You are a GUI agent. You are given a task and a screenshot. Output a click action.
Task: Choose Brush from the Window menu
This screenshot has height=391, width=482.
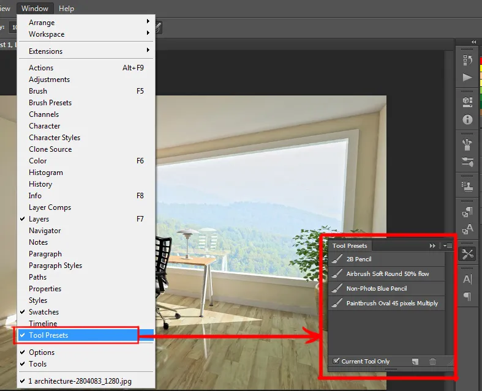[86, 91]
